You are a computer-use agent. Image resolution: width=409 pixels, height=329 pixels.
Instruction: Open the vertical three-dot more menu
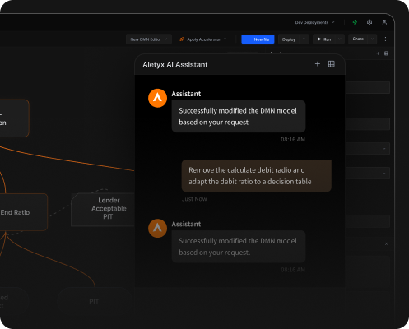pos(385,39)
